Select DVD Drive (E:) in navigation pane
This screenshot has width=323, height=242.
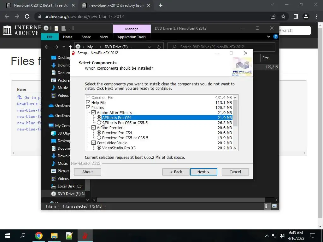coord(68,194)
